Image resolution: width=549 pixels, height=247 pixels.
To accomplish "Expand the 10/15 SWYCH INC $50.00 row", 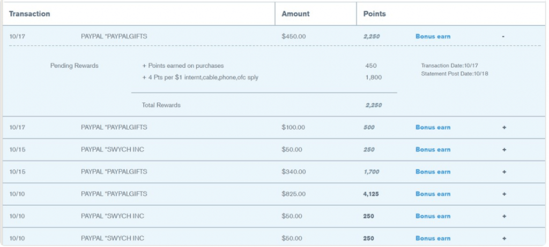I will 504,150.
